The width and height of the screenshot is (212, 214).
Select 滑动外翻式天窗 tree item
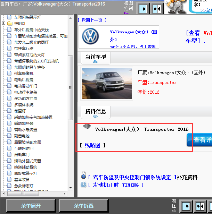pos(27,161)
